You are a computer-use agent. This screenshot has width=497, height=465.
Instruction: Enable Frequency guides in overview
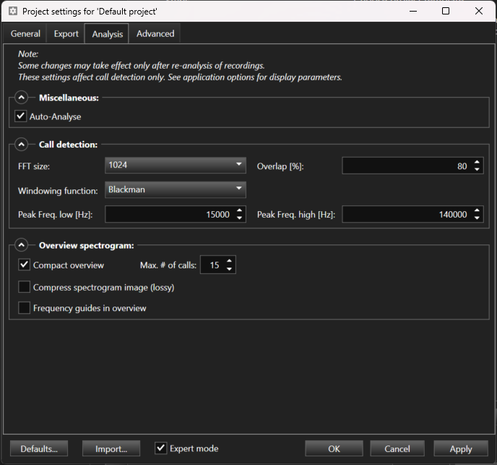[x=25, y=308]
